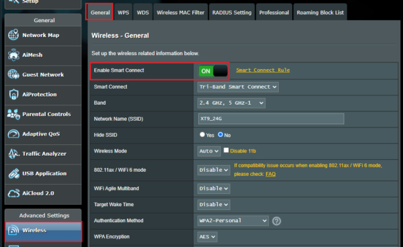Click the Guest Network globe icon

[x=13, y=75]
